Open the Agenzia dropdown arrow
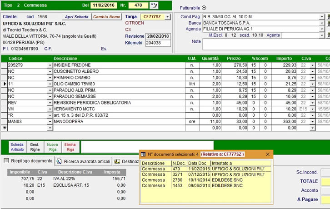 [x=322, y=29]
